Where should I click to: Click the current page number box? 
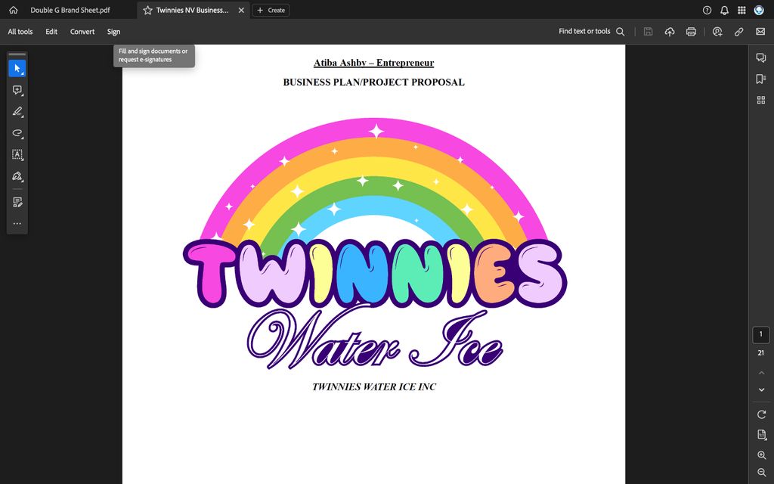(760, 334)
